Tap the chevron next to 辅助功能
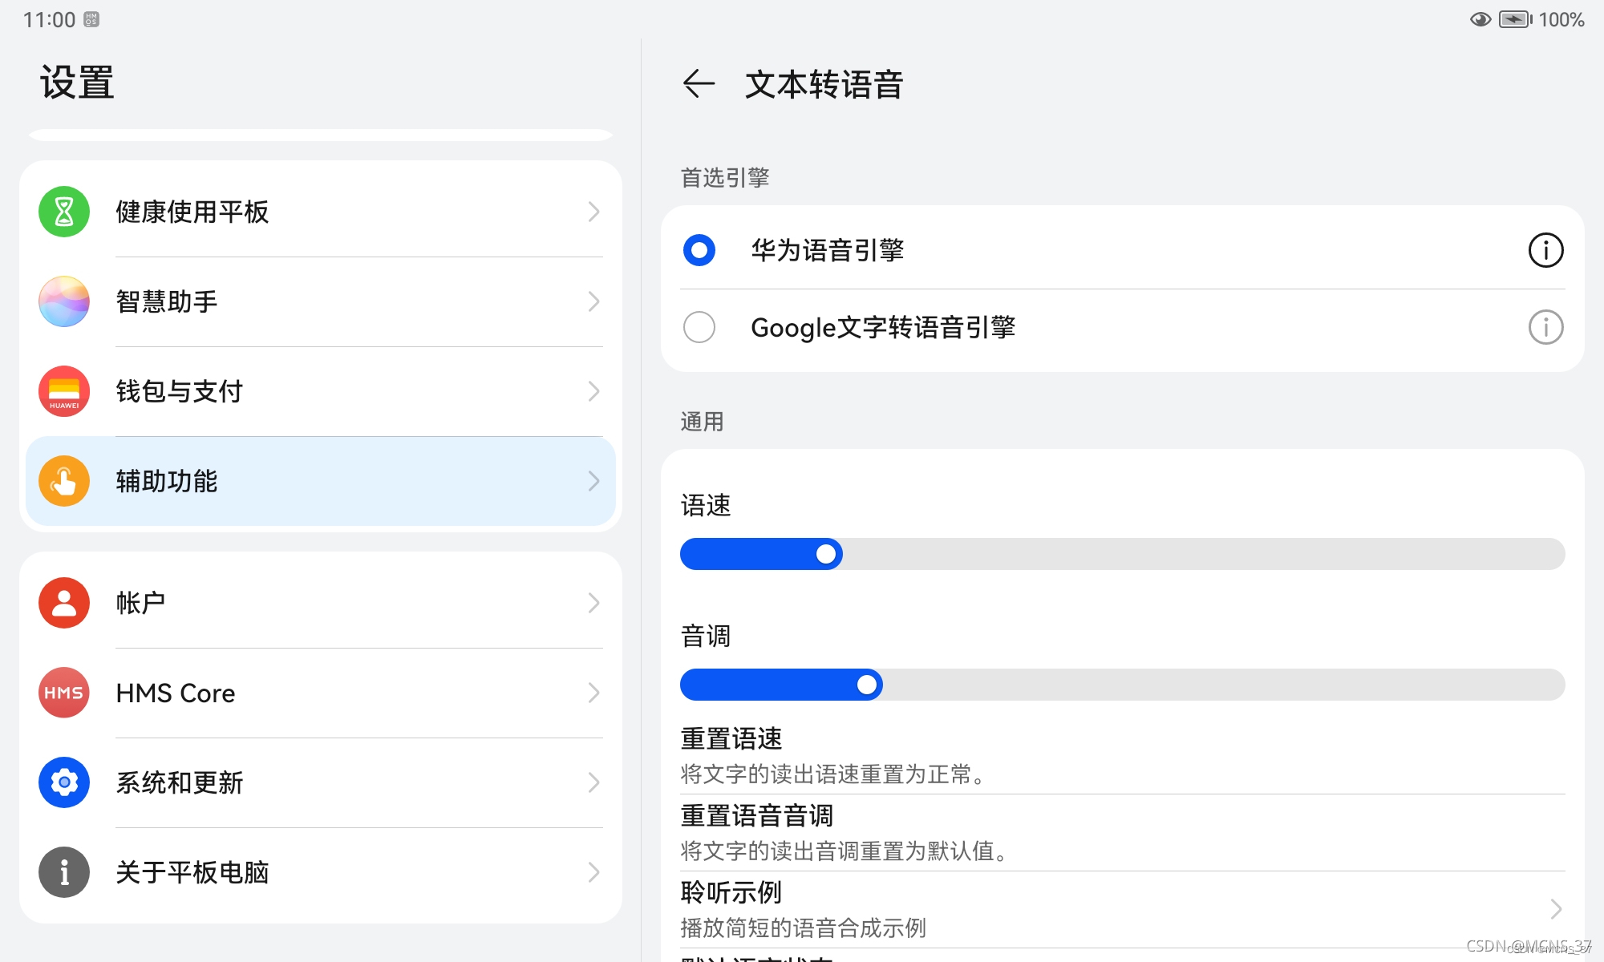Image resolution: width=1604 pixels, height=962 pixels. (593, 481)
